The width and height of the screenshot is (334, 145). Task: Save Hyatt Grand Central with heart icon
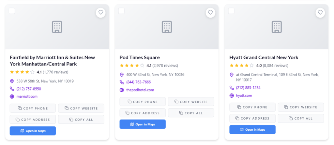tap(320, 13)
